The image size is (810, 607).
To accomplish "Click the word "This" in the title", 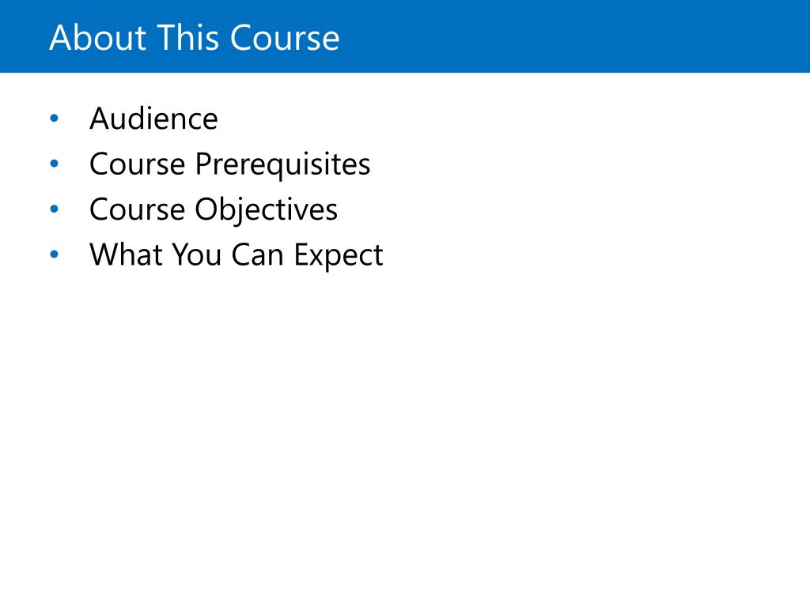I will (188, 38).
